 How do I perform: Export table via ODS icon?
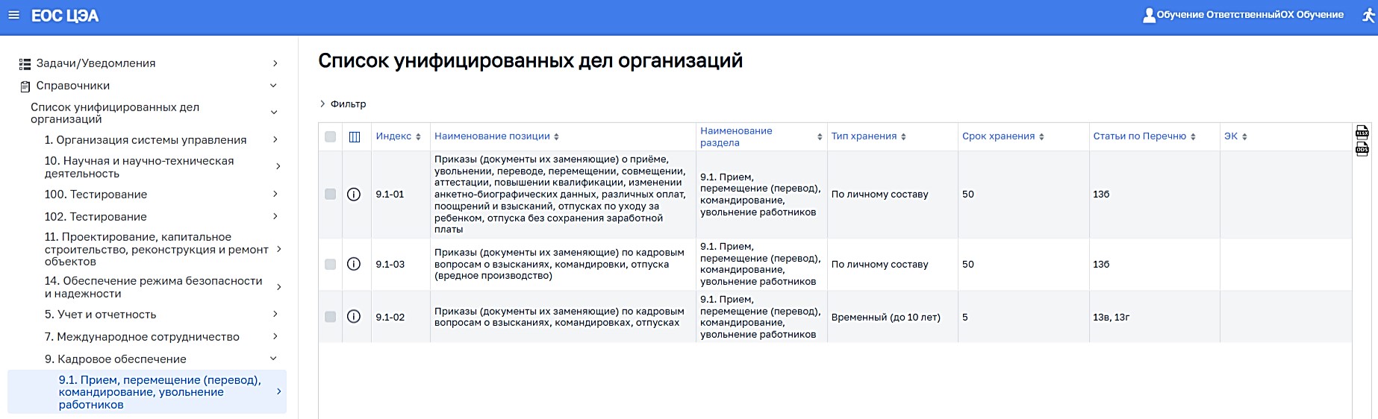[x=1362, y=149]
